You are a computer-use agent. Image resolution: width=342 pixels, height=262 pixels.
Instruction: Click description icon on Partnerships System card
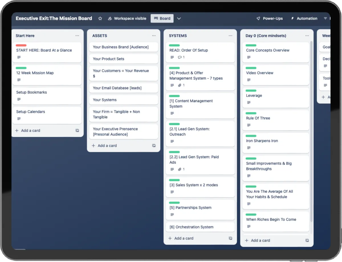[172, 215]
